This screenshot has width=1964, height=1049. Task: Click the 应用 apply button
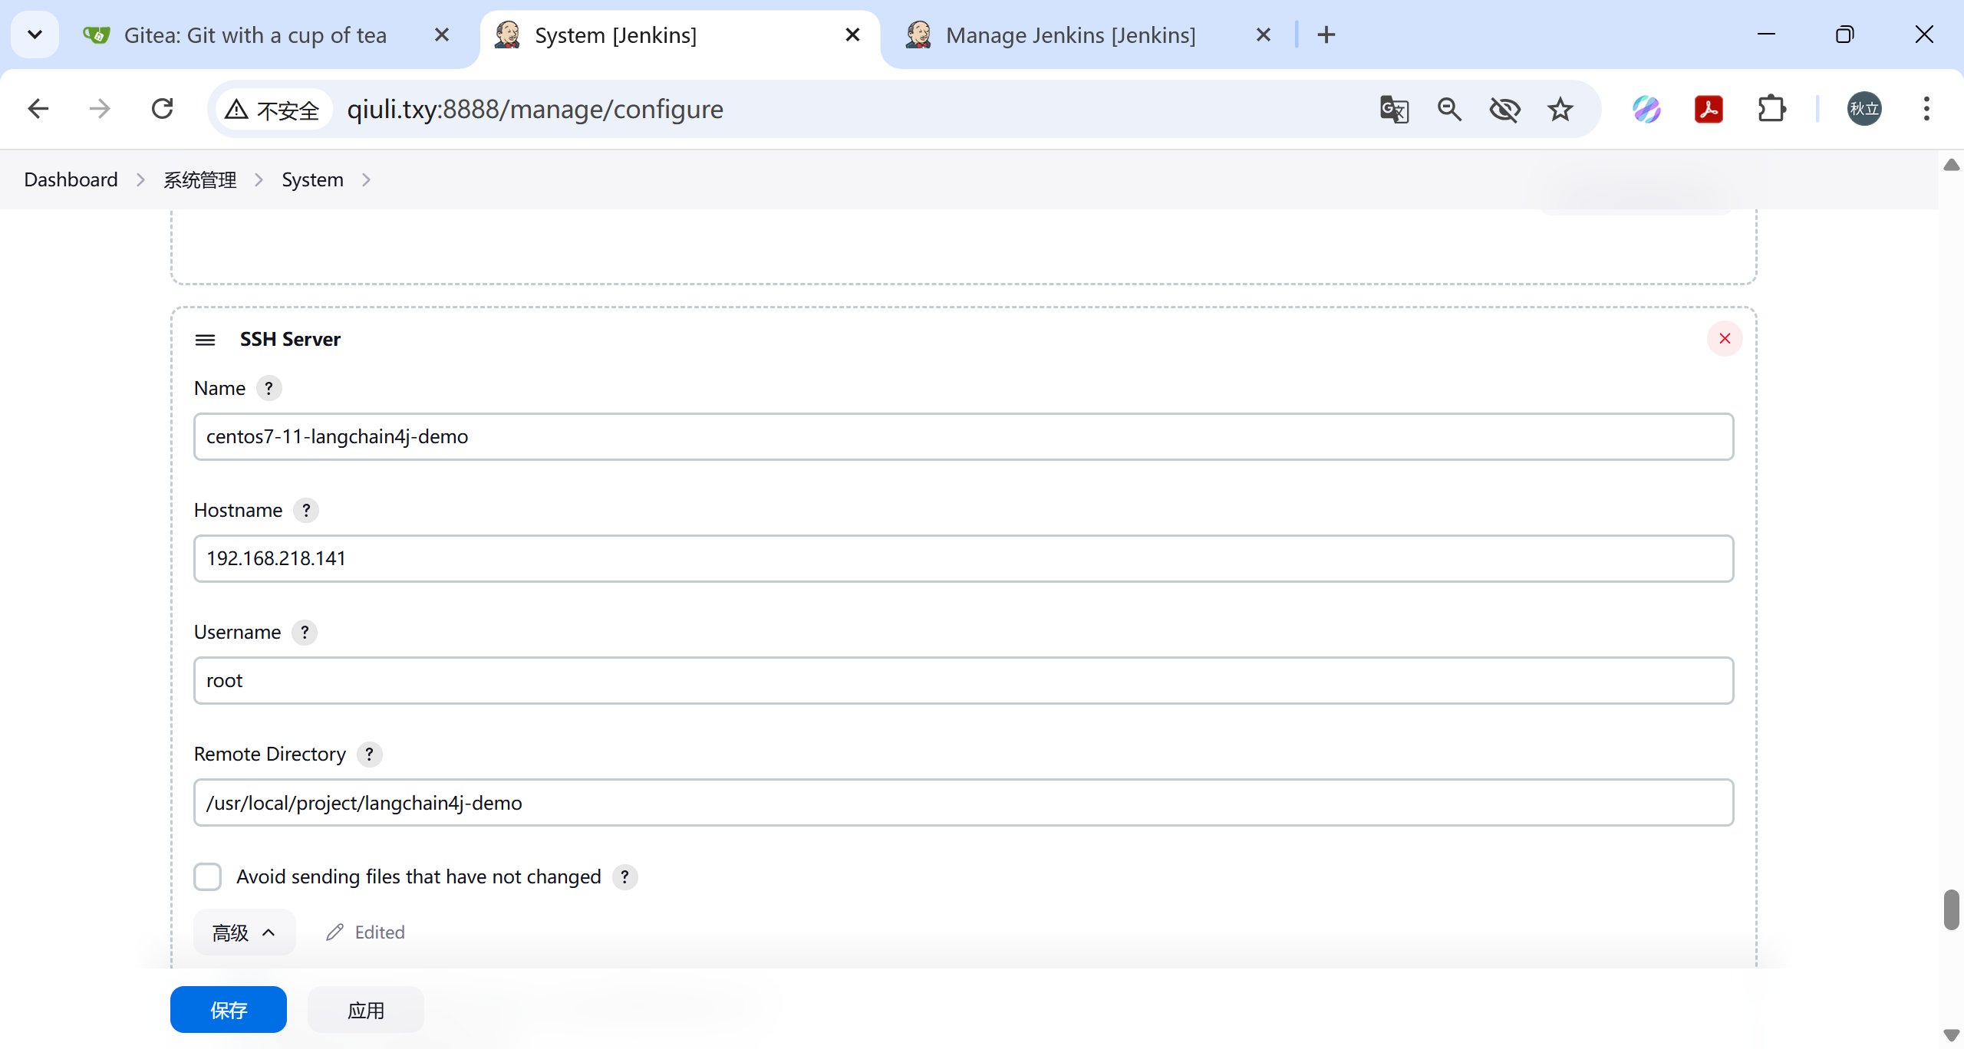point(365,1010)
